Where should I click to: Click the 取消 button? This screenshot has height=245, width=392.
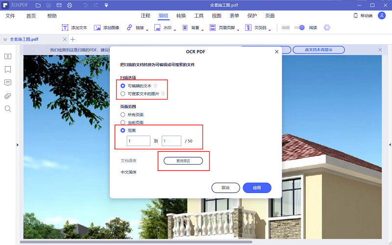click(x=226, y=188)
